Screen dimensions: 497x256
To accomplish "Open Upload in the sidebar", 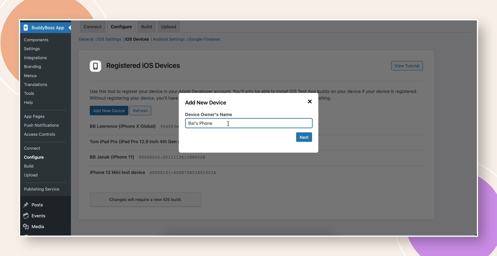I will point(31,175).
